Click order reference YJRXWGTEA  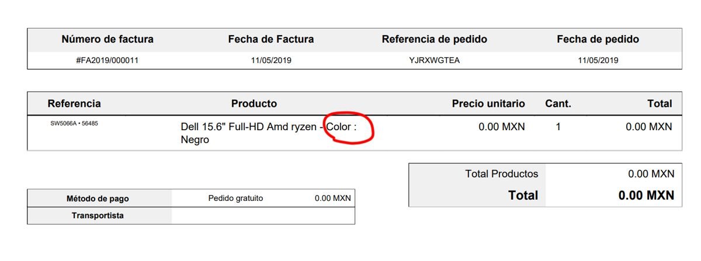(434, 60)
